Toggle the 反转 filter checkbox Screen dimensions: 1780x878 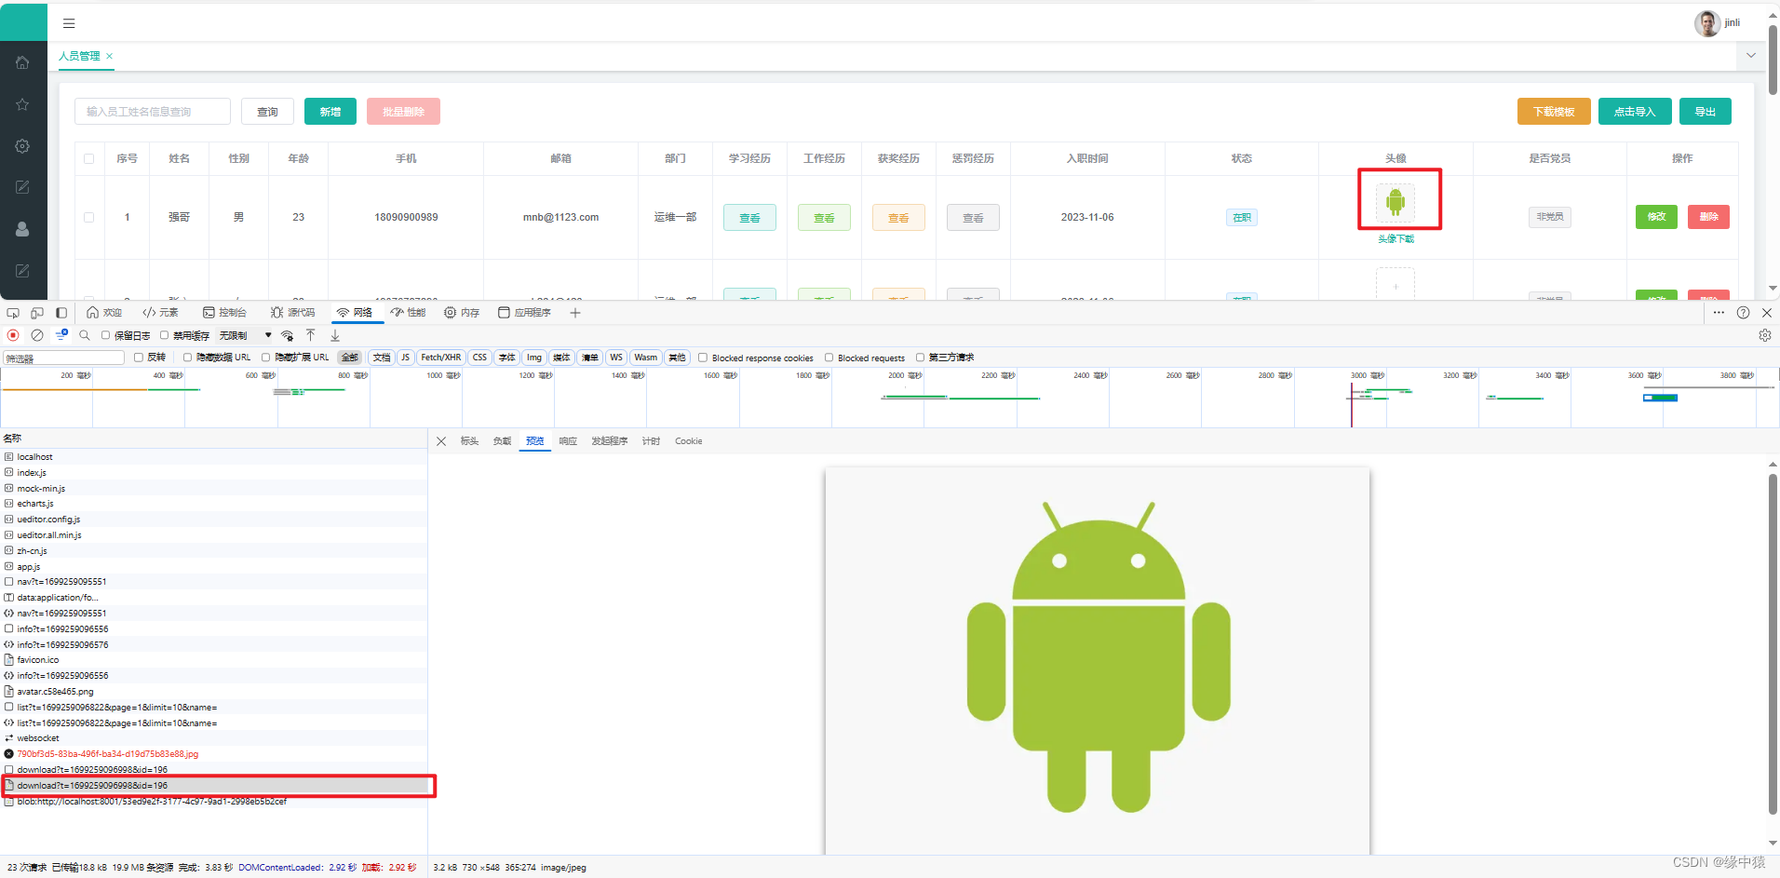[139, 358]
